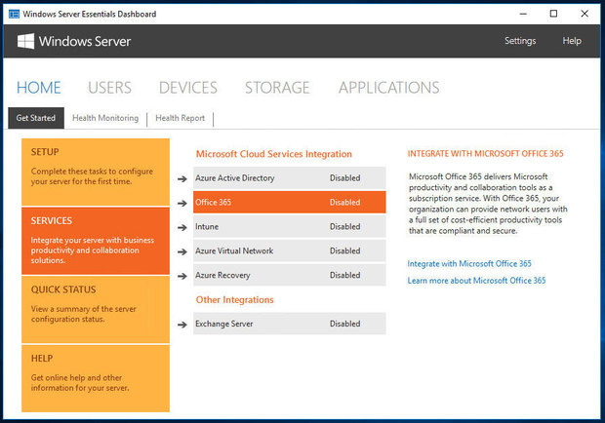Click the Disabled status for Azure Virtual Network
This screenshot has height=423, width=605.
(344, 250)
